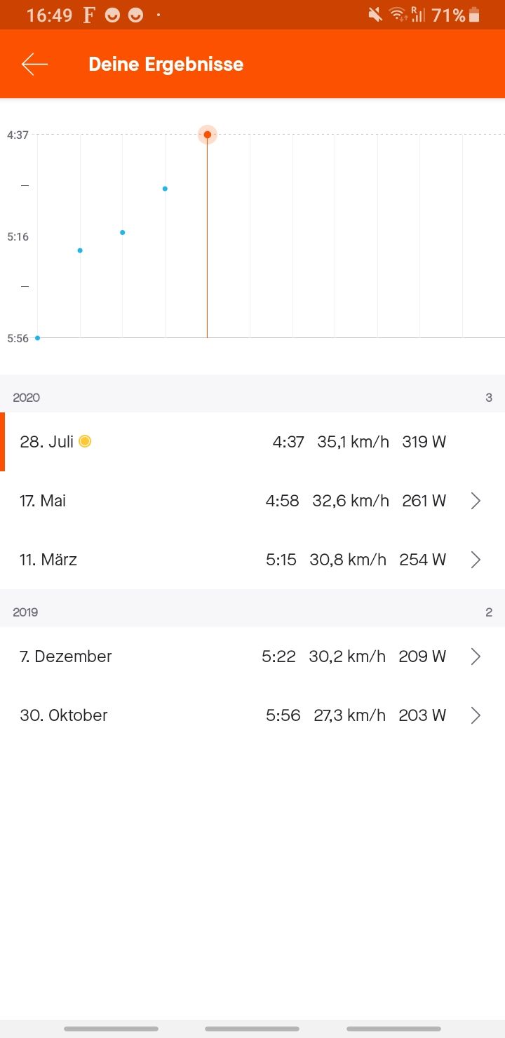Select the highlighted orange 4:37 chart point
This screenshot has height=1038, width=505.
click(x=207, y=135)
